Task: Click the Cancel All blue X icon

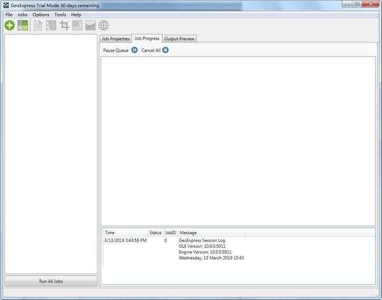Action: pos(166,50)
